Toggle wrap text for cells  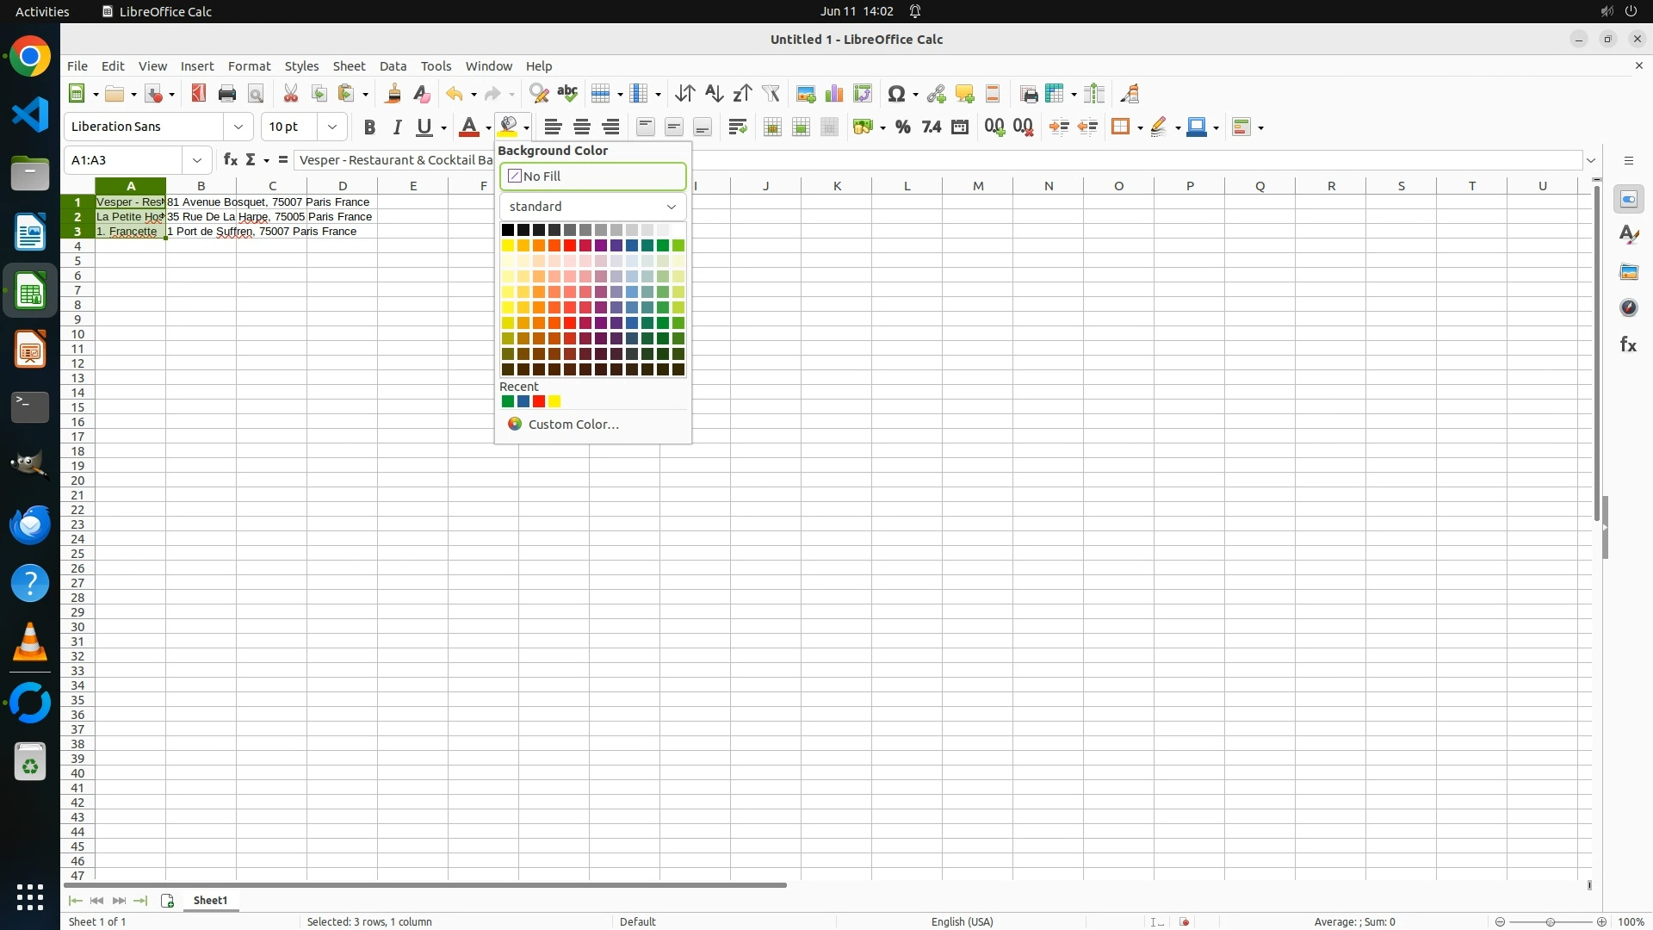[x=737, y=127]
